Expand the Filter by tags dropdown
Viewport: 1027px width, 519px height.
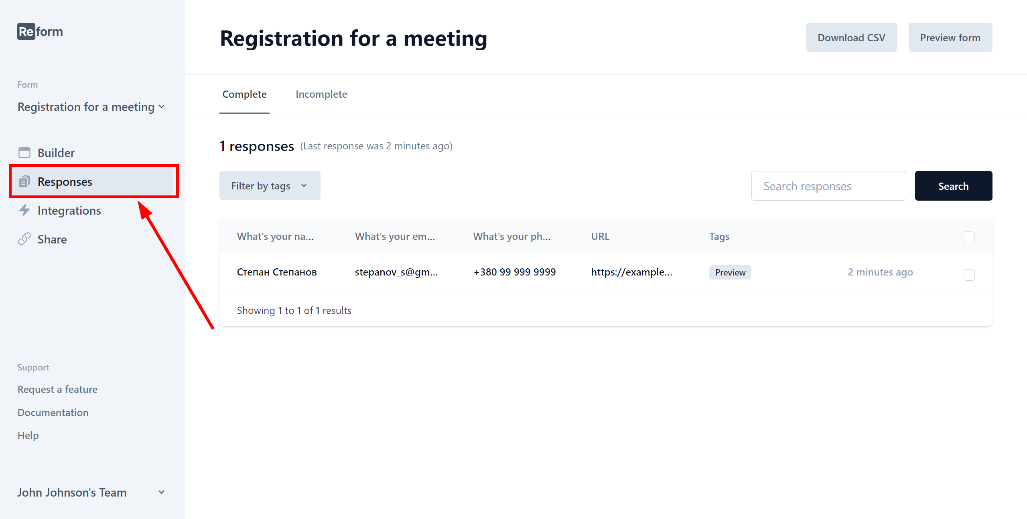269,185
